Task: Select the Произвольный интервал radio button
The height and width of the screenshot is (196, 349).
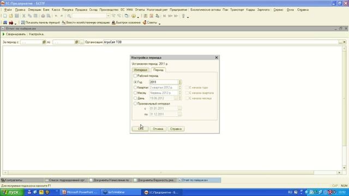Action: 135,103
